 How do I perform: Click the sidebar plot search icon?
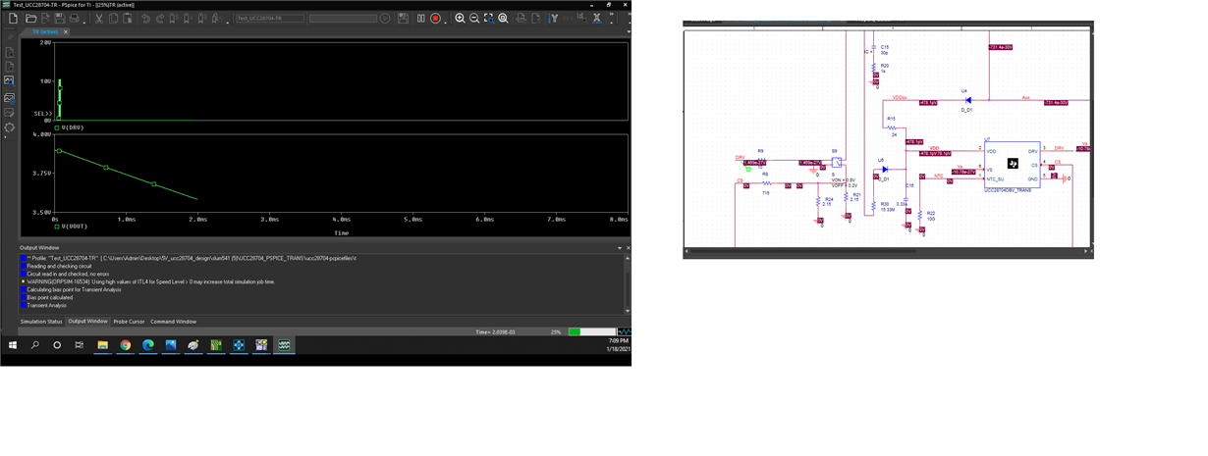tap(9, 81)
